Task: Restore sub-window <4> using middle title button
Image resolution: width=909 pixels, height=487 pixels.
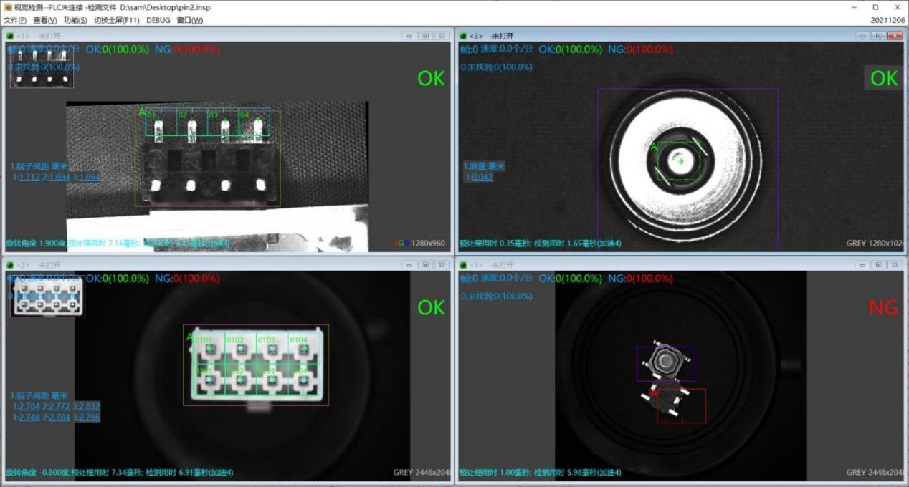Action: pos(878,265)
